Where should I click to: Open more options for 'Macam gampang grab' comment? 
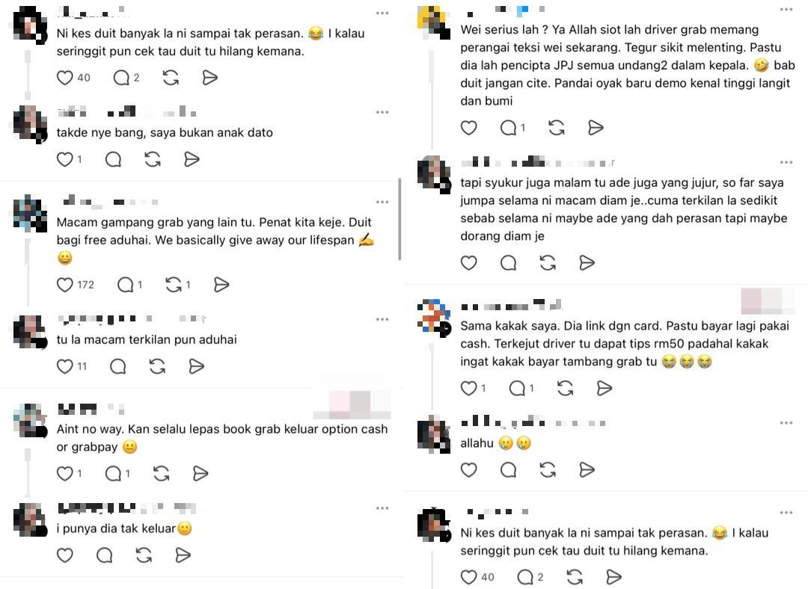[x=382, y=202]
